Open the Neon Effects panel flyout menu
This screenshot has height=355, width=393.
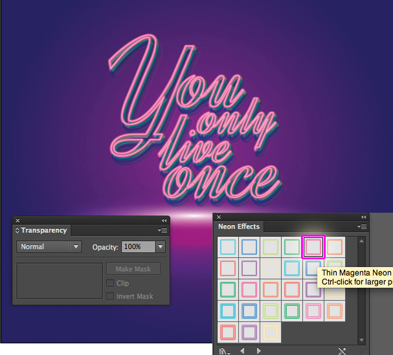pos(362,227)
